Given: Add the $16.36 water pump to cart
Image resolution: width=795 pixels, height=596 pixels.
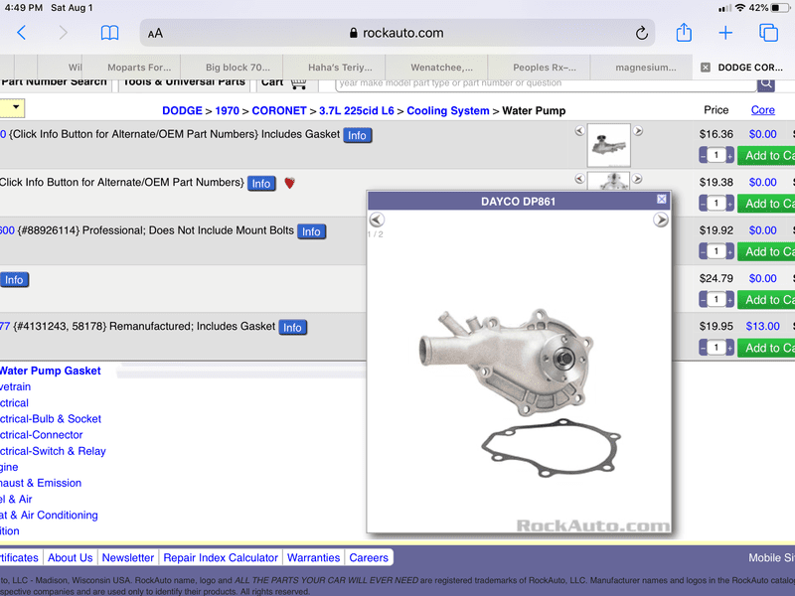Looking at the screenshot, I should pyautogui.click(x=766, y=156).
